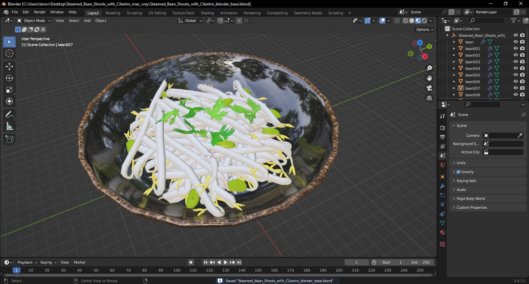Hide bean005 in viewport via eye icon
This screenshot has width=529, height=284.
click(515, 75)
